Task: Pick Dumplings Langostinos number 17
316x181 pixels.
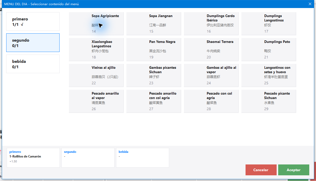Action: (269, 24)
